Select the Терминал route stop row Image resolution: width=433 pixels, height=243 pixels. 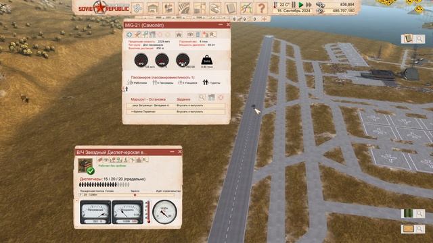[176, 111]
